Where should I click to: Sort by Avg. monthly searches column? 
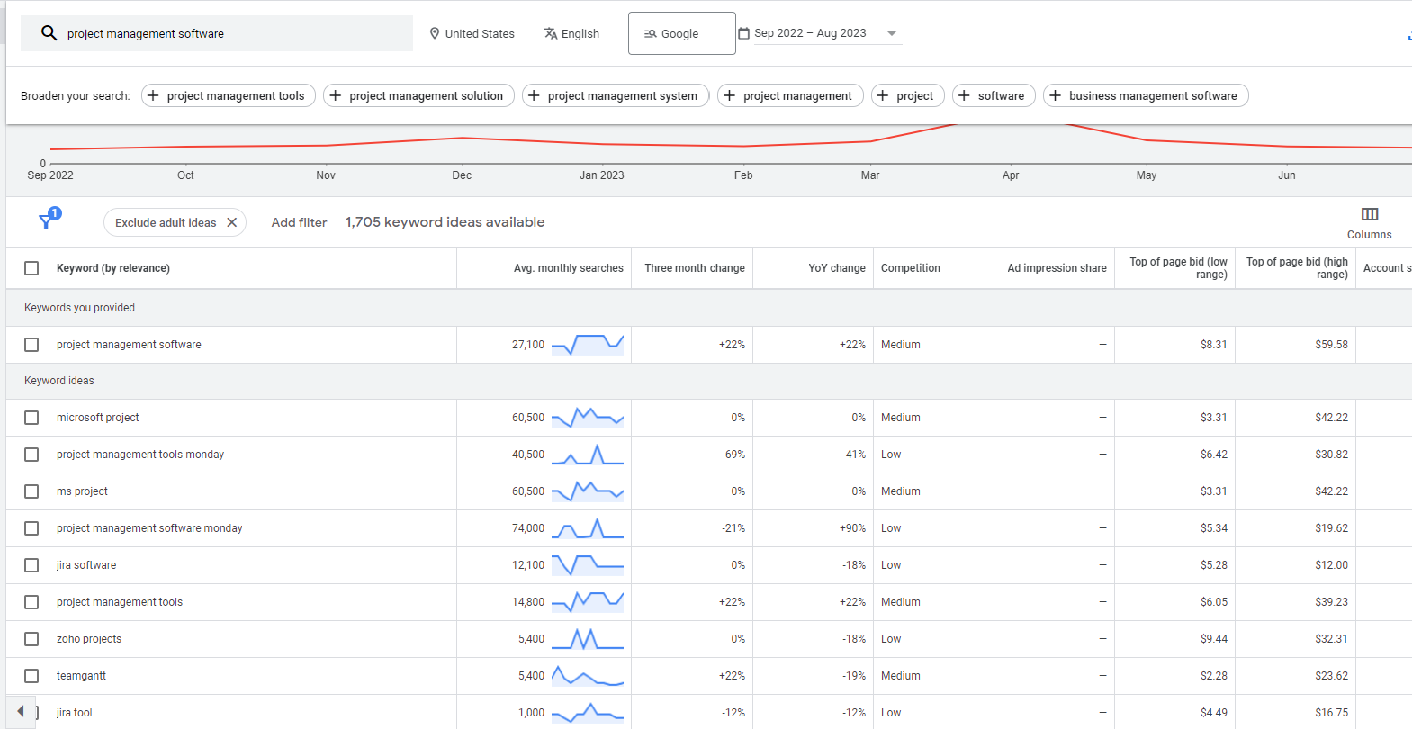(x=569, y=268)
